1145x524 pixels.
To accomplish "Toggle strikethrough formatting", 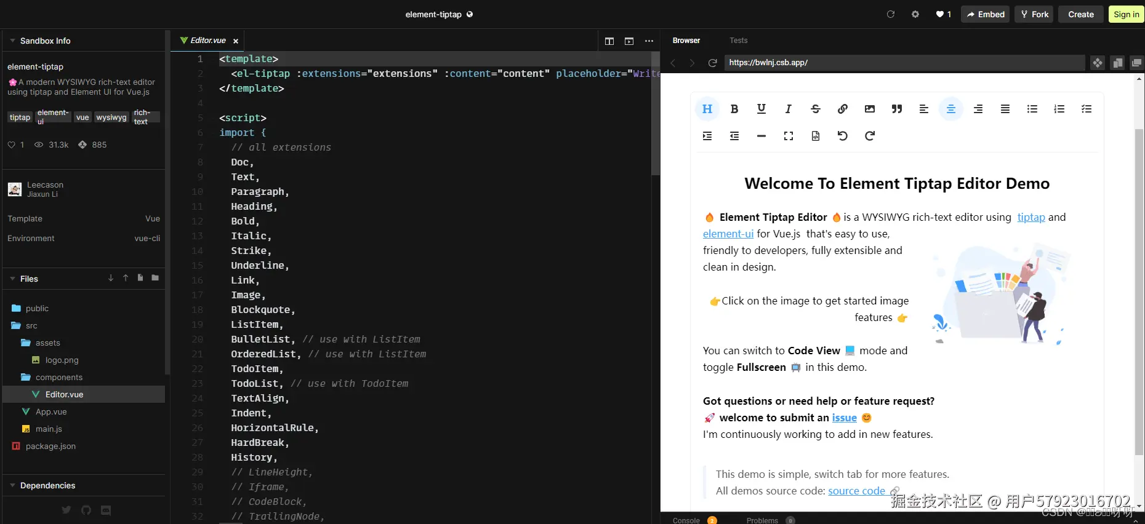I will [x=816, y=109].
